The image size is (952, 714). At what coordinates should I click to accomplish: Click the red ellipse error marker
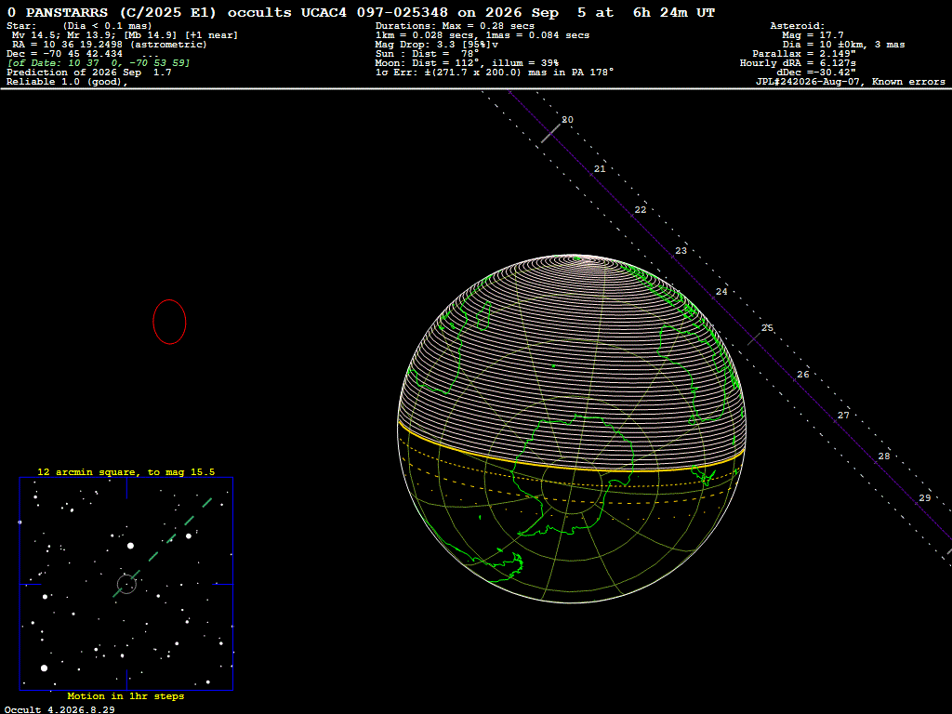[169, 322]
